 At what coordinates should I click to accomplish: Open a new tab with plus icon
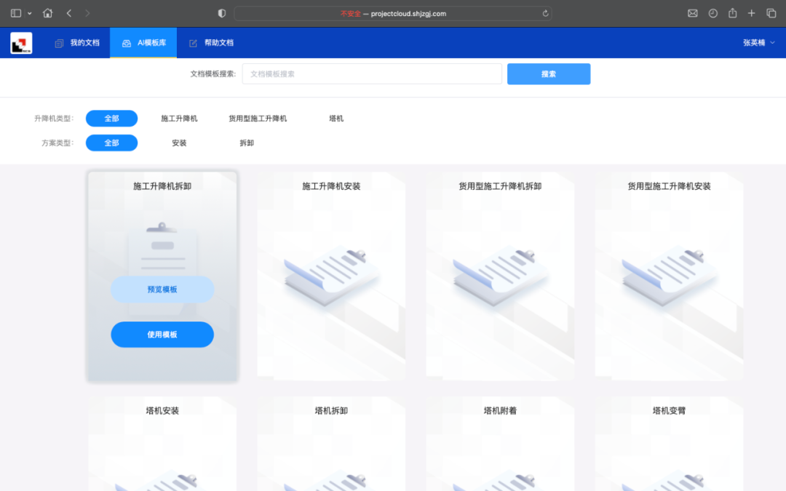click(751, 13)
